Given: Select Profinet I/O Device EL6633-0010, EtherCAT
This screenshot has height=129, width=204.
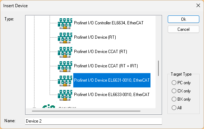Looking at the screenshot, I should [112, 95].
